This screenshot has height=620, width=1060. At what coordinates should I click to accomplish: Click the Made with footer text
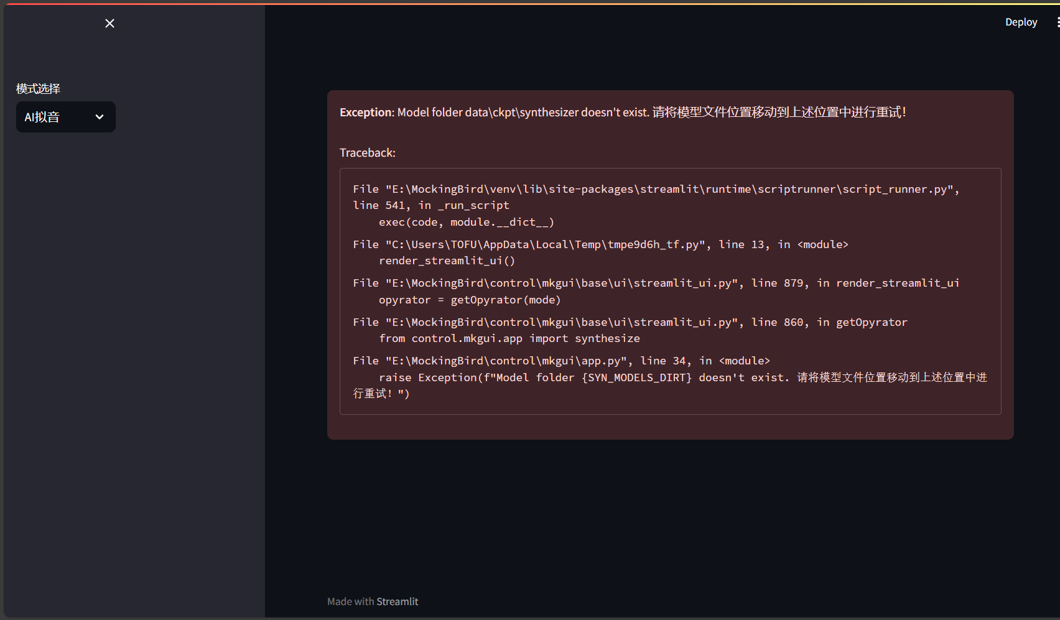(351, 601)
